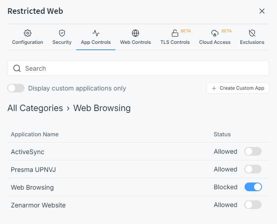Click the TLS Controls padlock icon
The height and width of the screenshot is (224, 277).
coord(175,33)
